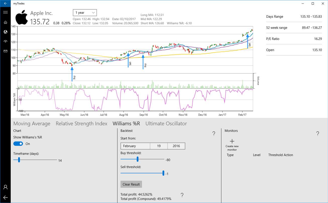Switch to the Relative Strength Index tab
328x203 pixels.
pos(82,124)
